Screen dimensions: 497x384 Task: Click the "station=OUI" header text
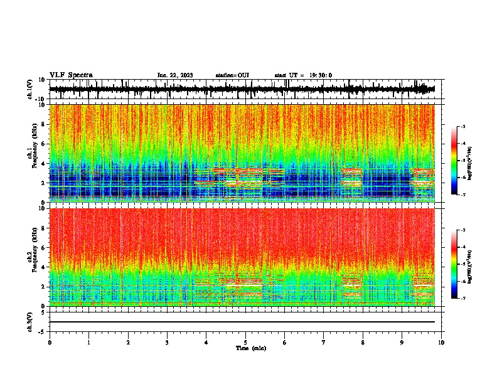[x=232, y=75]
